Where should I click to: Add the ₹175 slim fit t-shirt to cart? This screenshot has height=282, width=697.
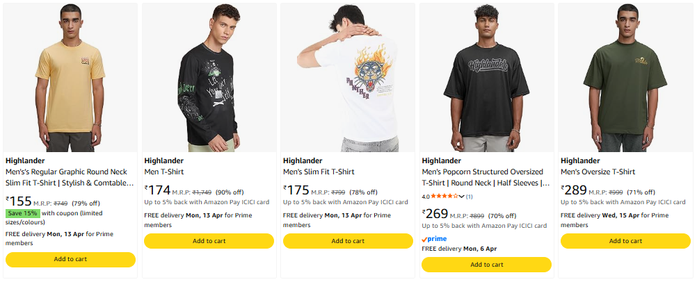(x=348, y=241)
